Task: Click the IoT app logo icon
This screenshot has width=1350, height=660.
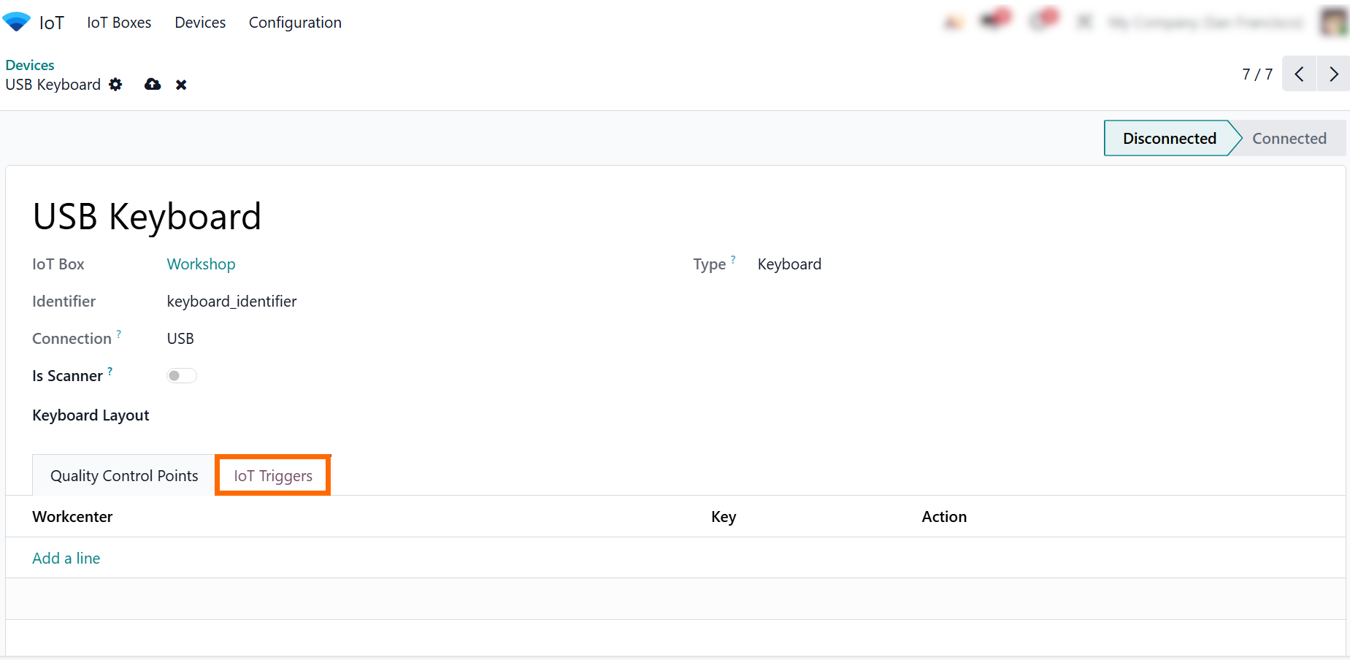Action: 16,22
